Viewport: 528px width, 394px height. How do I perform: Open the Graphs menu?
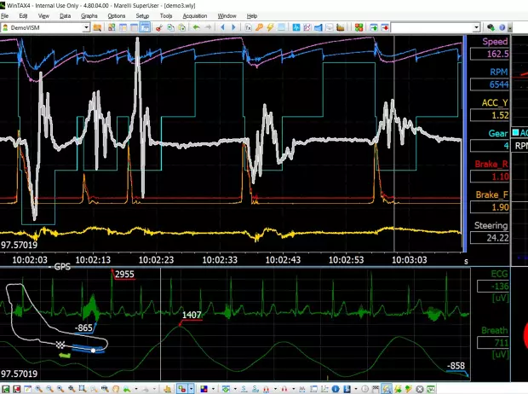coord(89,16)
